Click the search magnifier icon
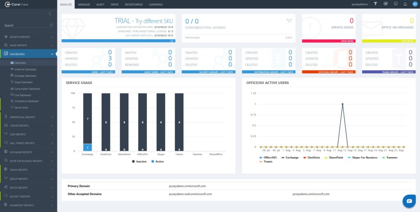This screenshot has height=212, width=420. pos(51,25)
